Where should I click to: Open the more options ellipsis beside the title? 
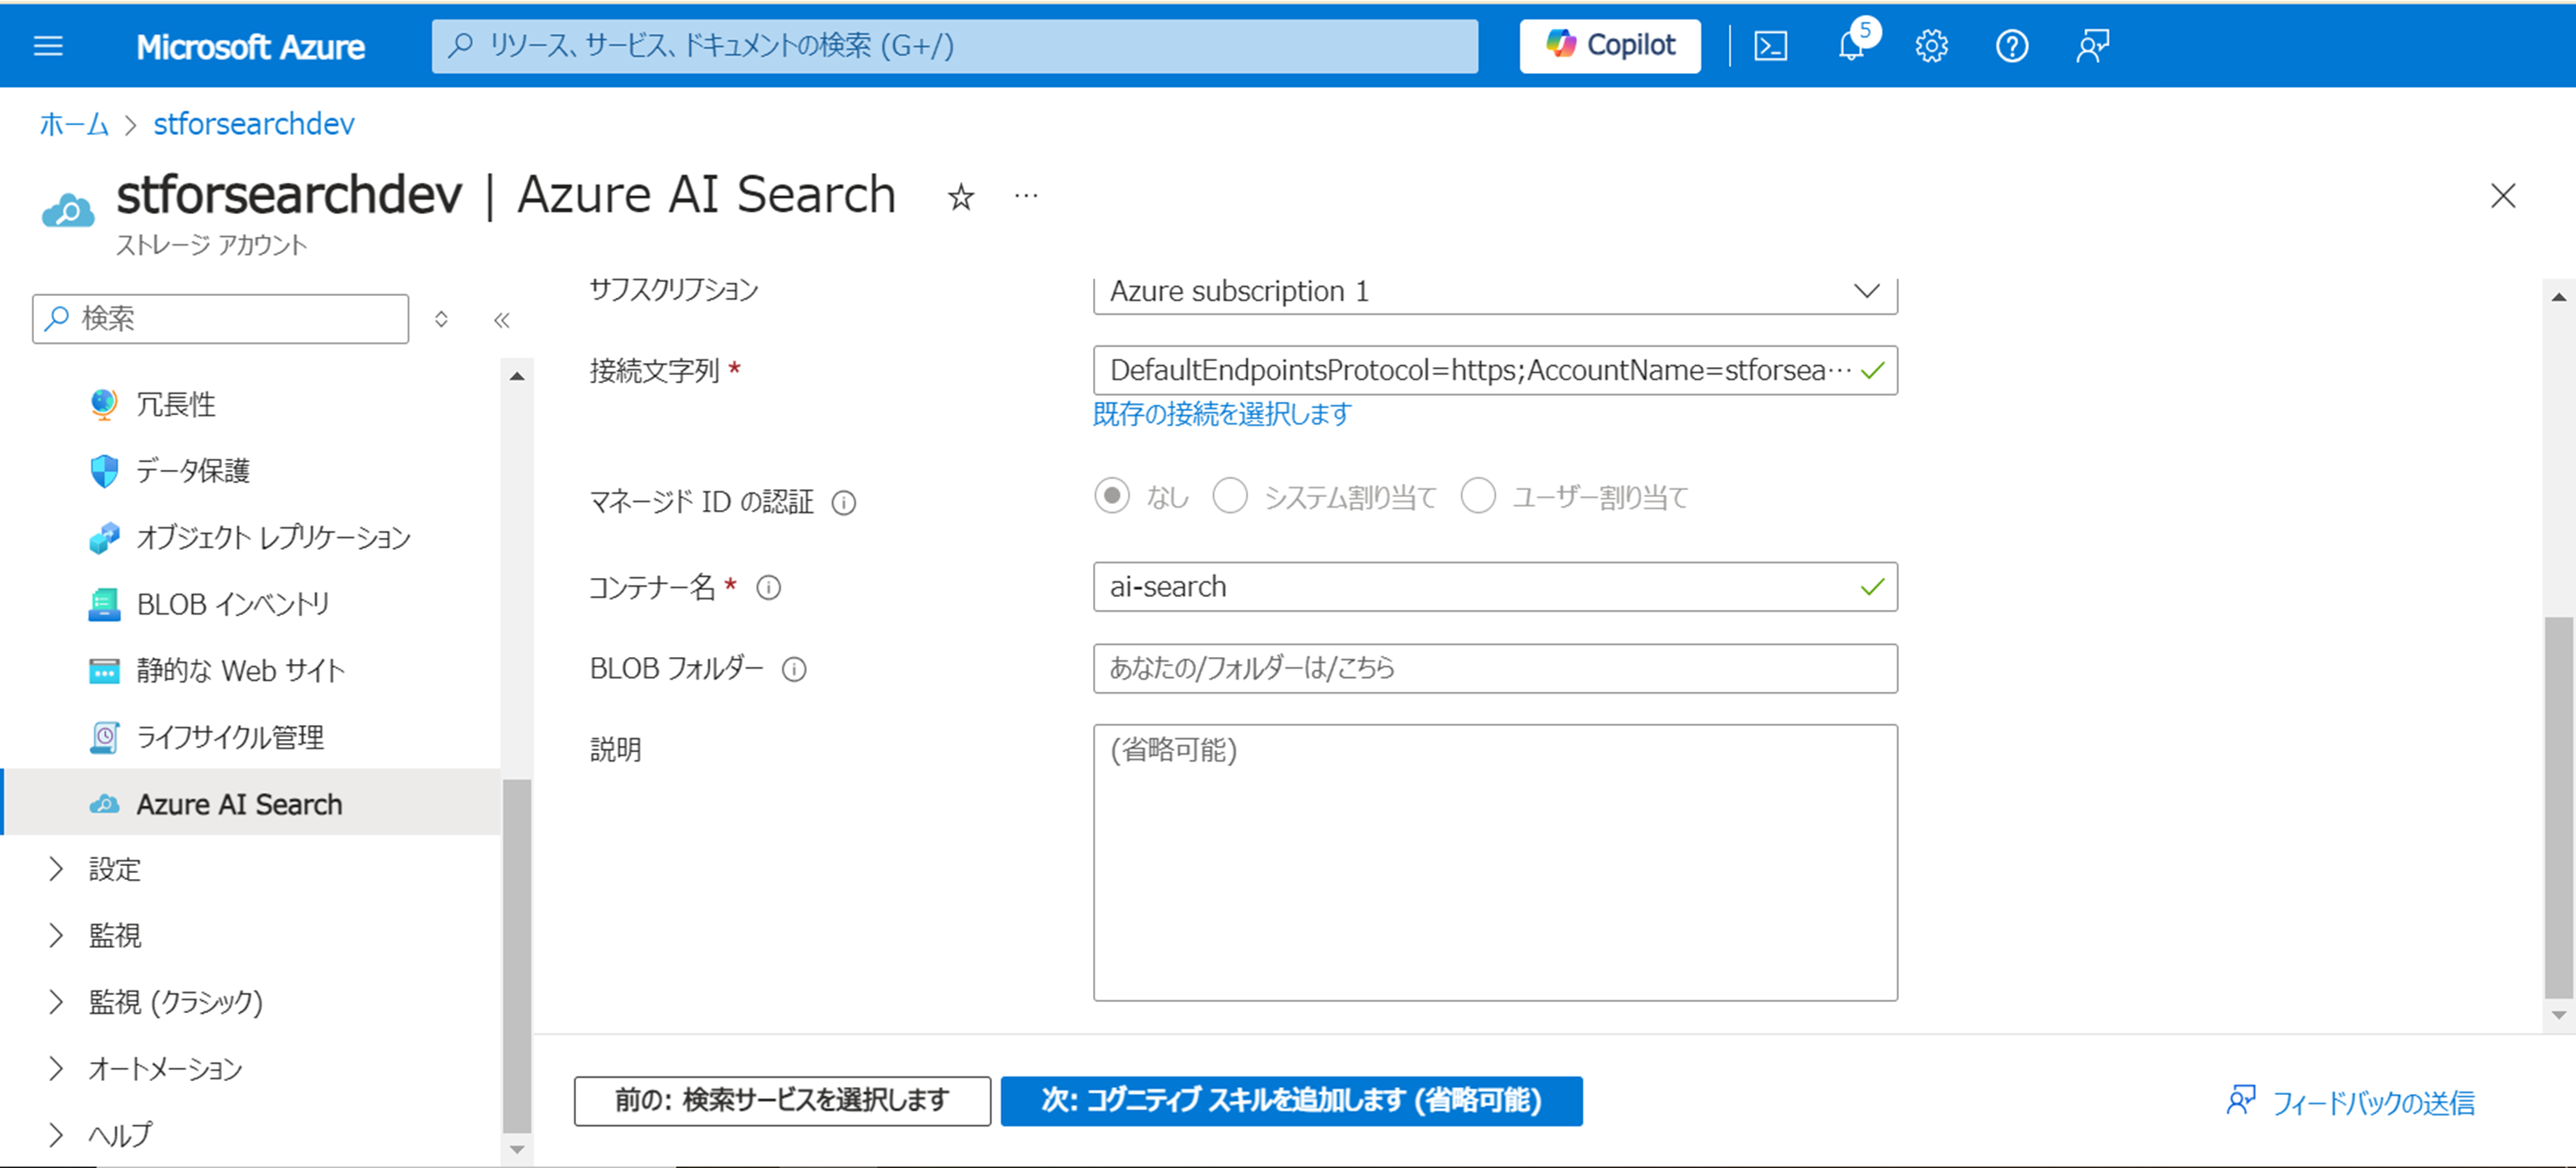[1026, 196]
